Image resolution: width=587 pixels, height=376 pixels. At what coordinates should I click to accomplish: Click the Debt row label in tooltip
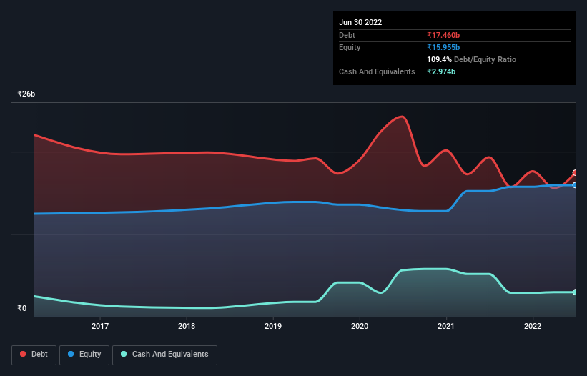[x=347, y=35]
